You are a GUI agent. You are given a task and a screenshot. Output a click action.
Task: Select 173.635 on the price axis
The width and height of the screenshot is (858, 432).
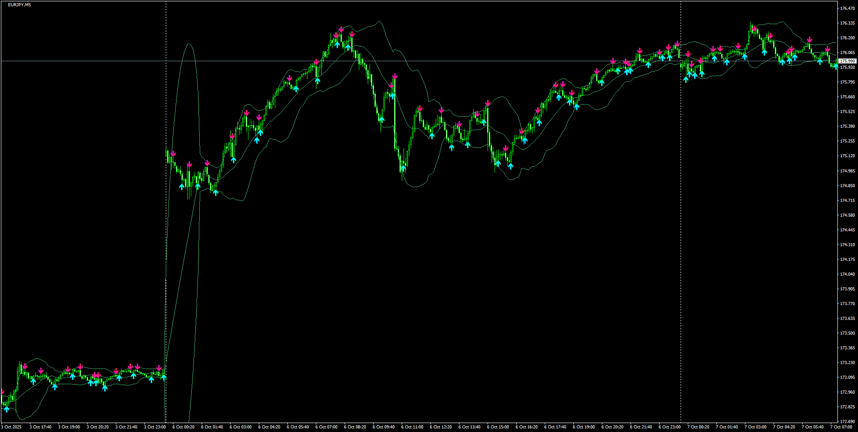848,319
